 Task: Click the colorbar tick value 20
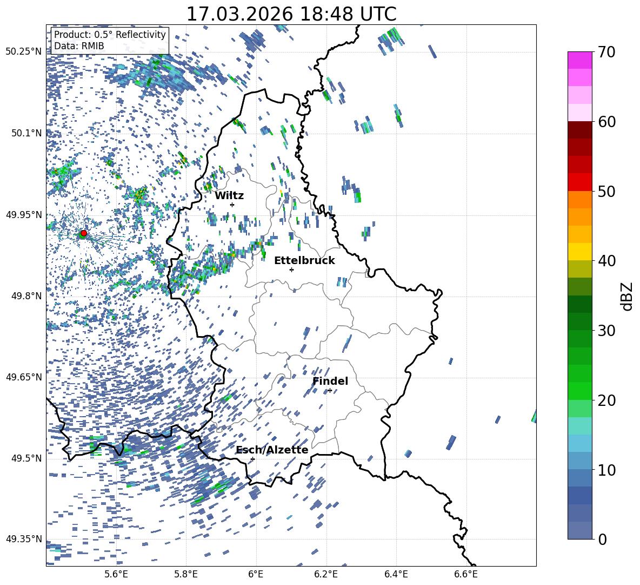point(606,400)
